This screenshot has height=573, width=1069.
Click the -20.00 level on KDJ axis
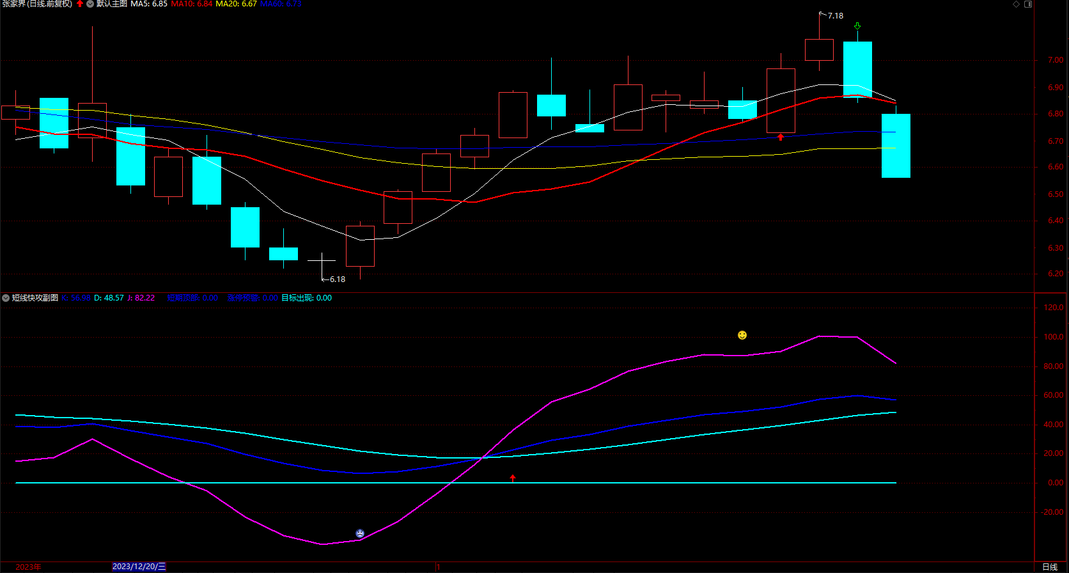coord(1053,512)
